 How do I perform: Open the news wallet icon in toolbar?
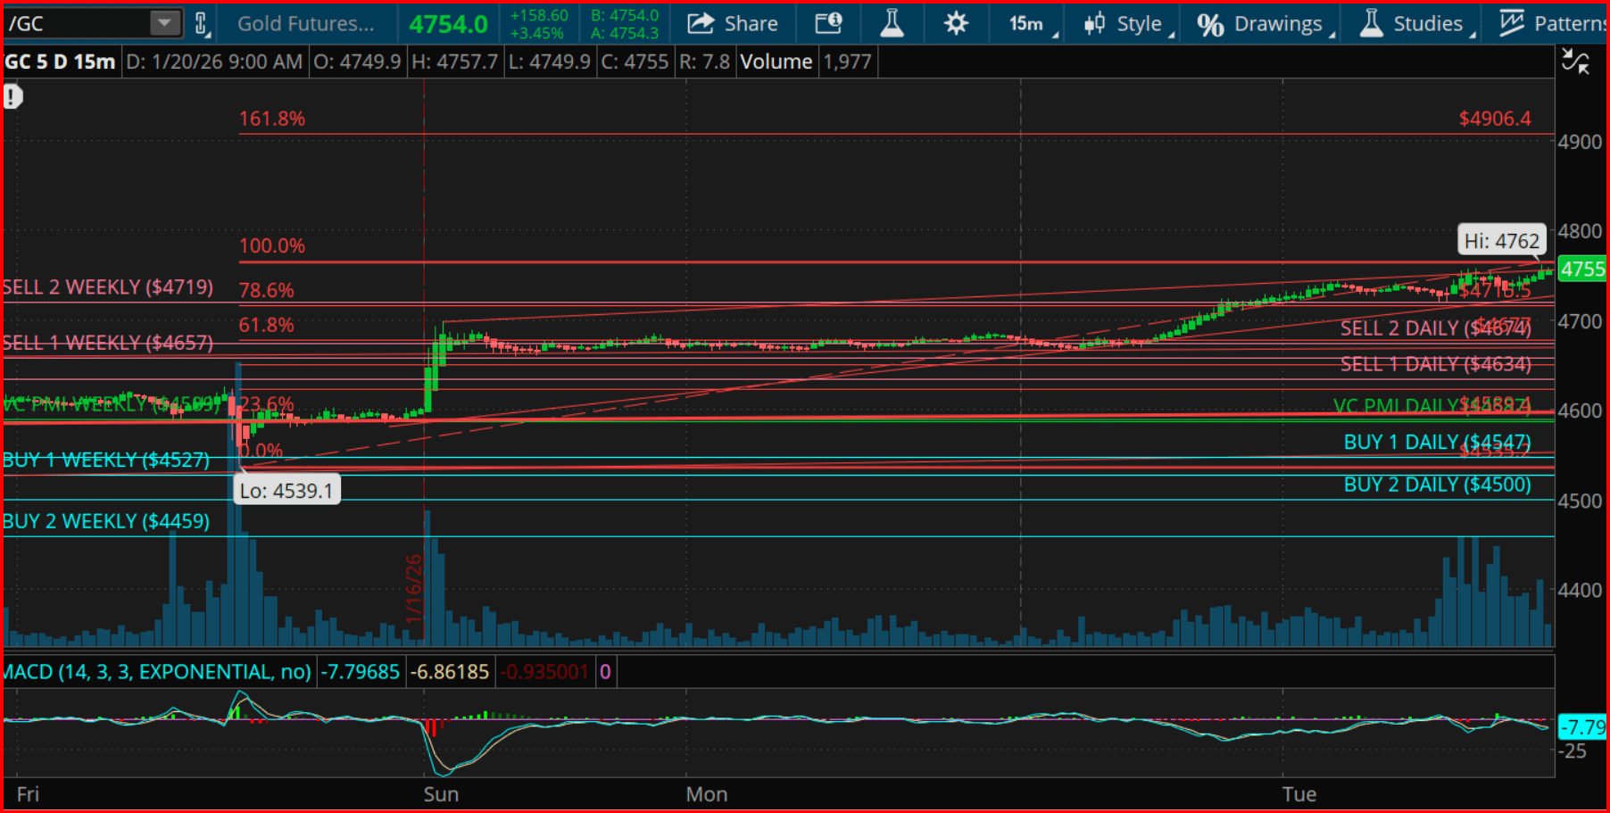click(828, 23)
